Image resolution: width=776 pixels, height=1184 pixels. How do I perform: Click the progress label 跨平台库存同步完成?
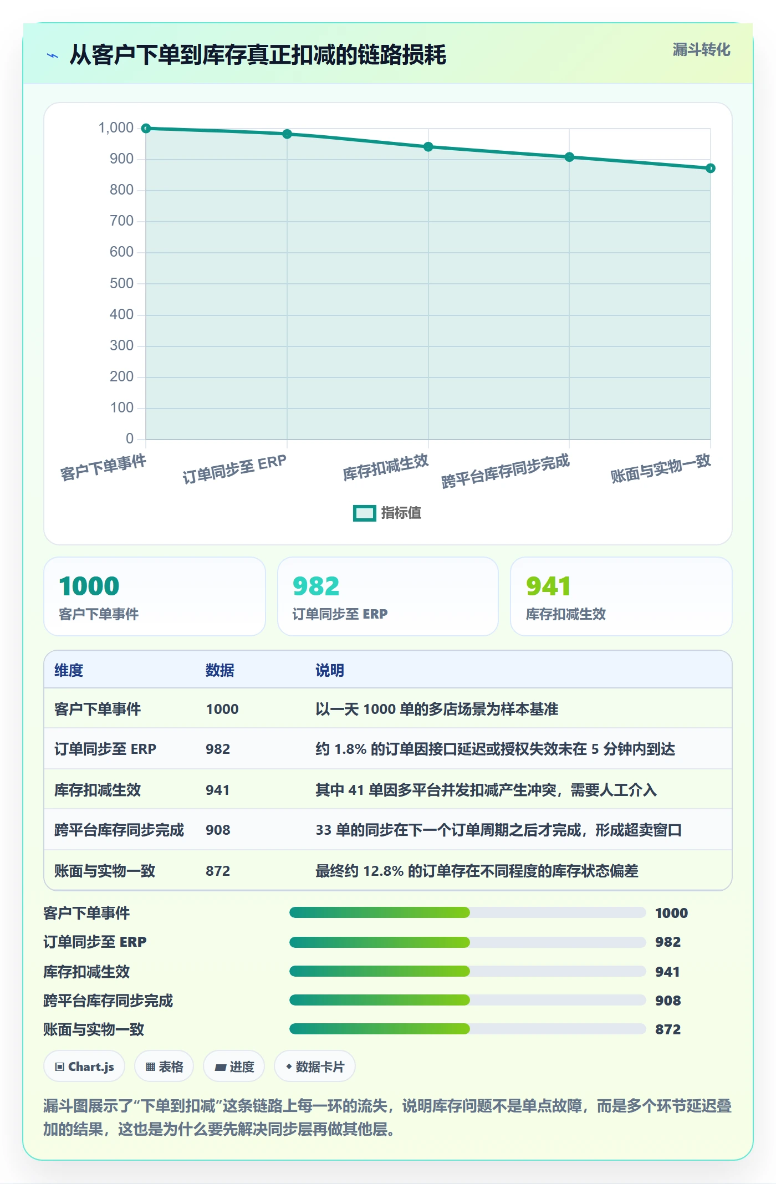(108, 1001)
